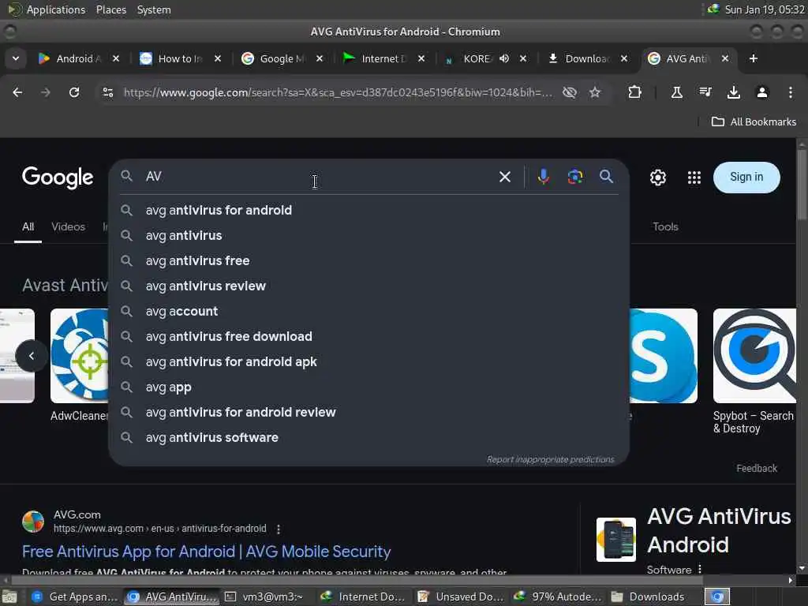Open the Extensions puzzle icon

[635, 92]
